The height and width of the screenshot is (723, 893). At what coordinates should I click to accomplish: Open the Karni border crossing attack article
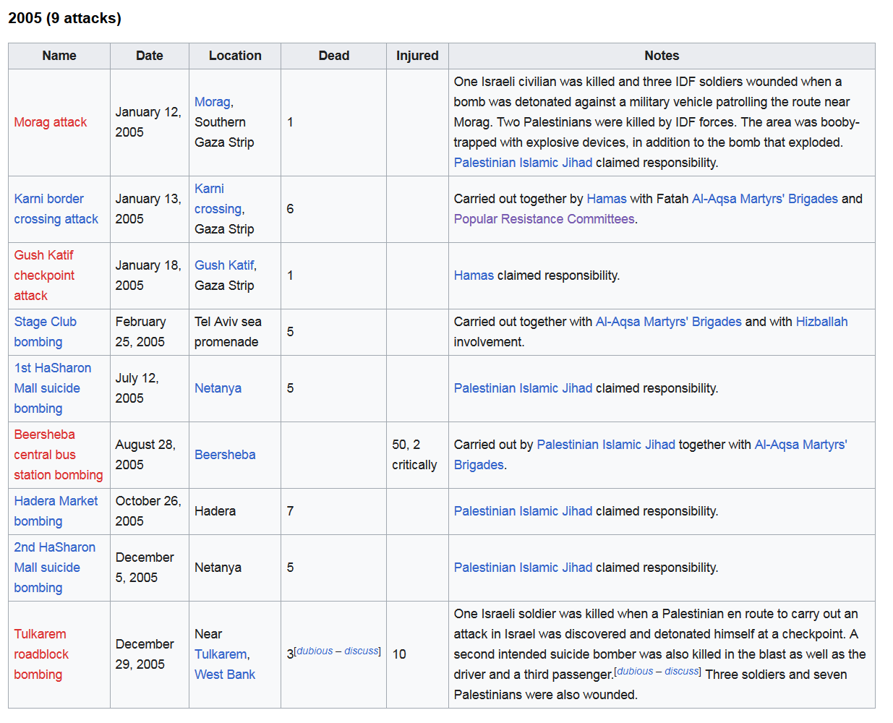[x=56, y=209]
